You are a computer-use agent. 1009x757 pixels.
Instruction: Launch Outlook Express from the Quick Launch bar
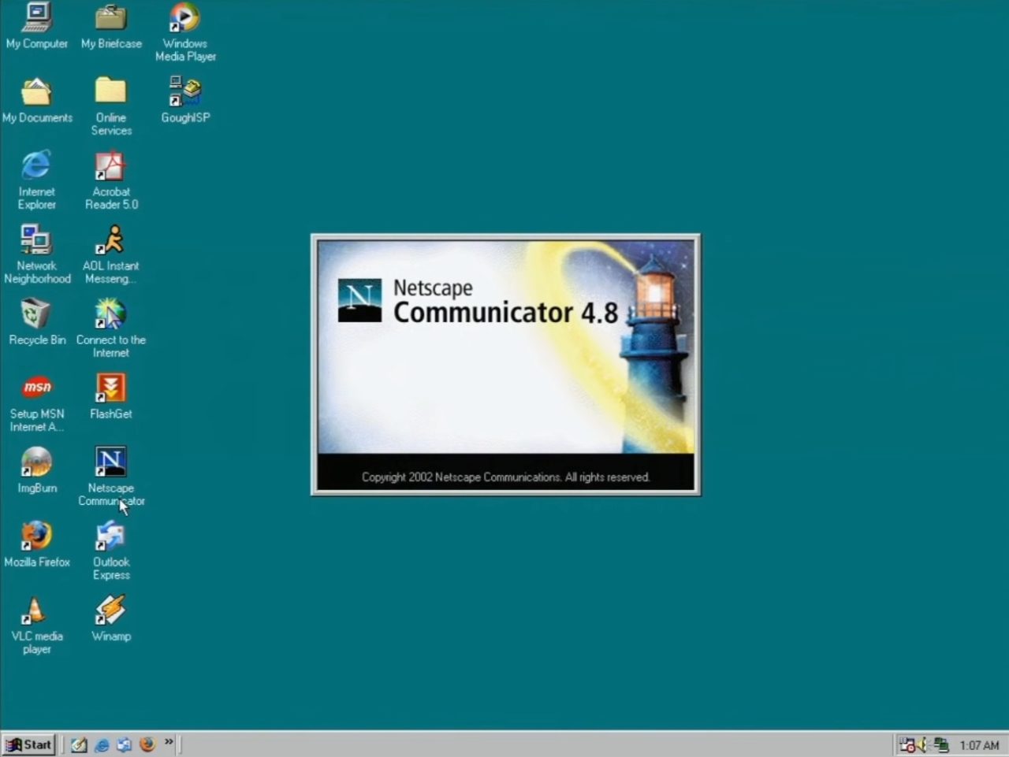(x=125, y=744)
